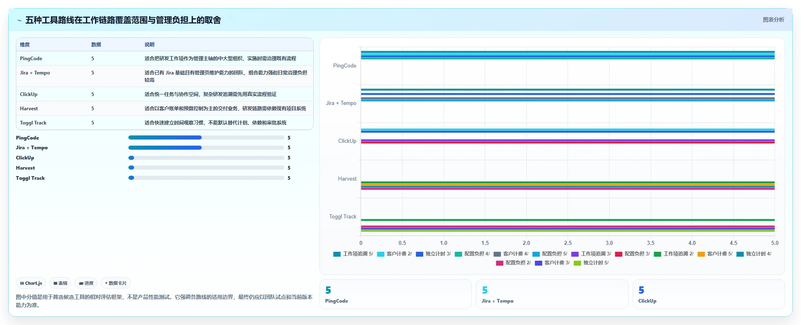Click the PingCode name above the progress list
This screenshot has width=801, height=325.
(x=27, y=138)
